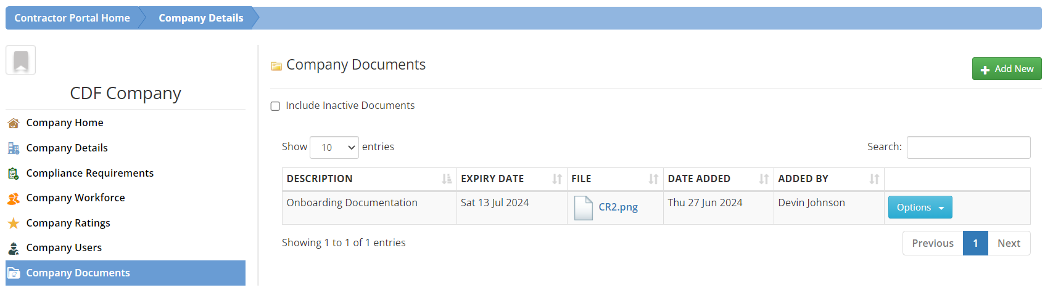Click the Company Users person icon

point(14,248)
